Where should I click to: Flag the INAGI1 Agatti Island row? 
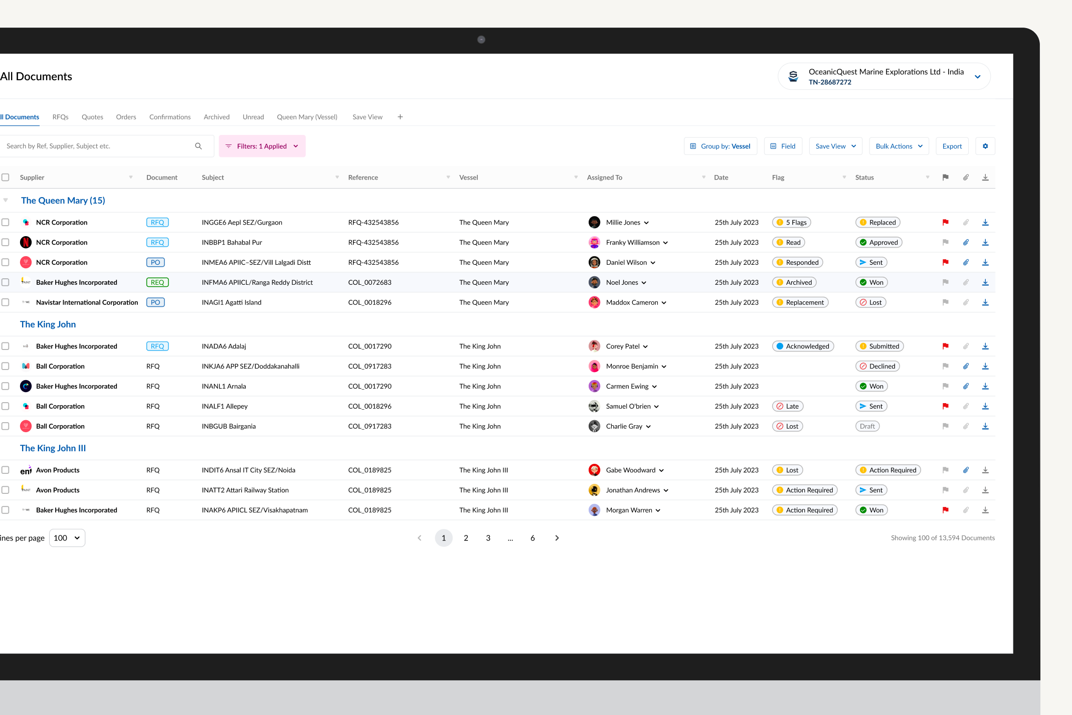tap(945, 302)
